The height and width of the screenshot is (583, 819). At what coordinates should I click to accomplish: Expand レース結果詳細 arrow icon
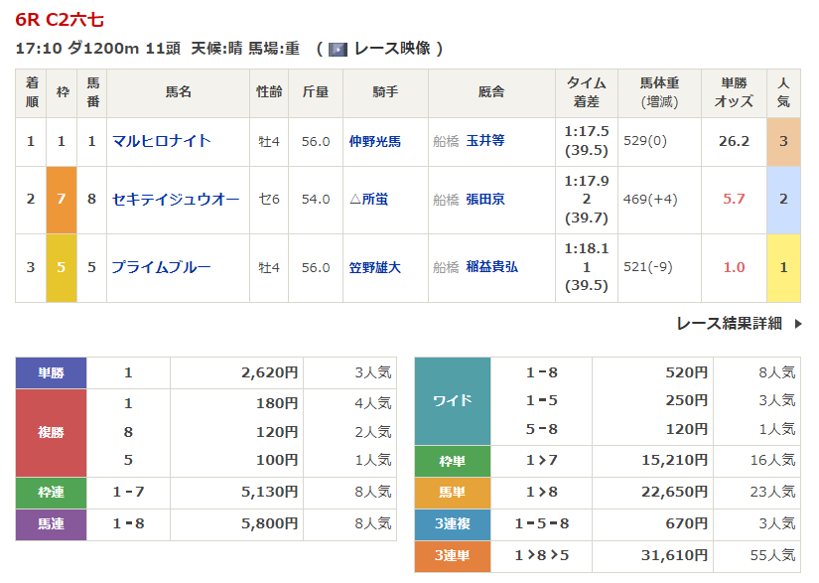tap(798, 324)
